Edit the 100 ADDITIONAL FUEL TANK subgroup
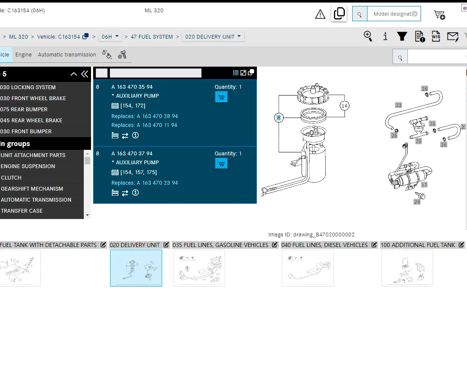The height and width of the screenshot is (371, 467). point(461,245)
